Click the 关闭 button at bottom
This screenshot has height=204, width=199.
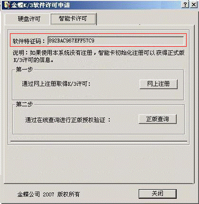(158, 194)
